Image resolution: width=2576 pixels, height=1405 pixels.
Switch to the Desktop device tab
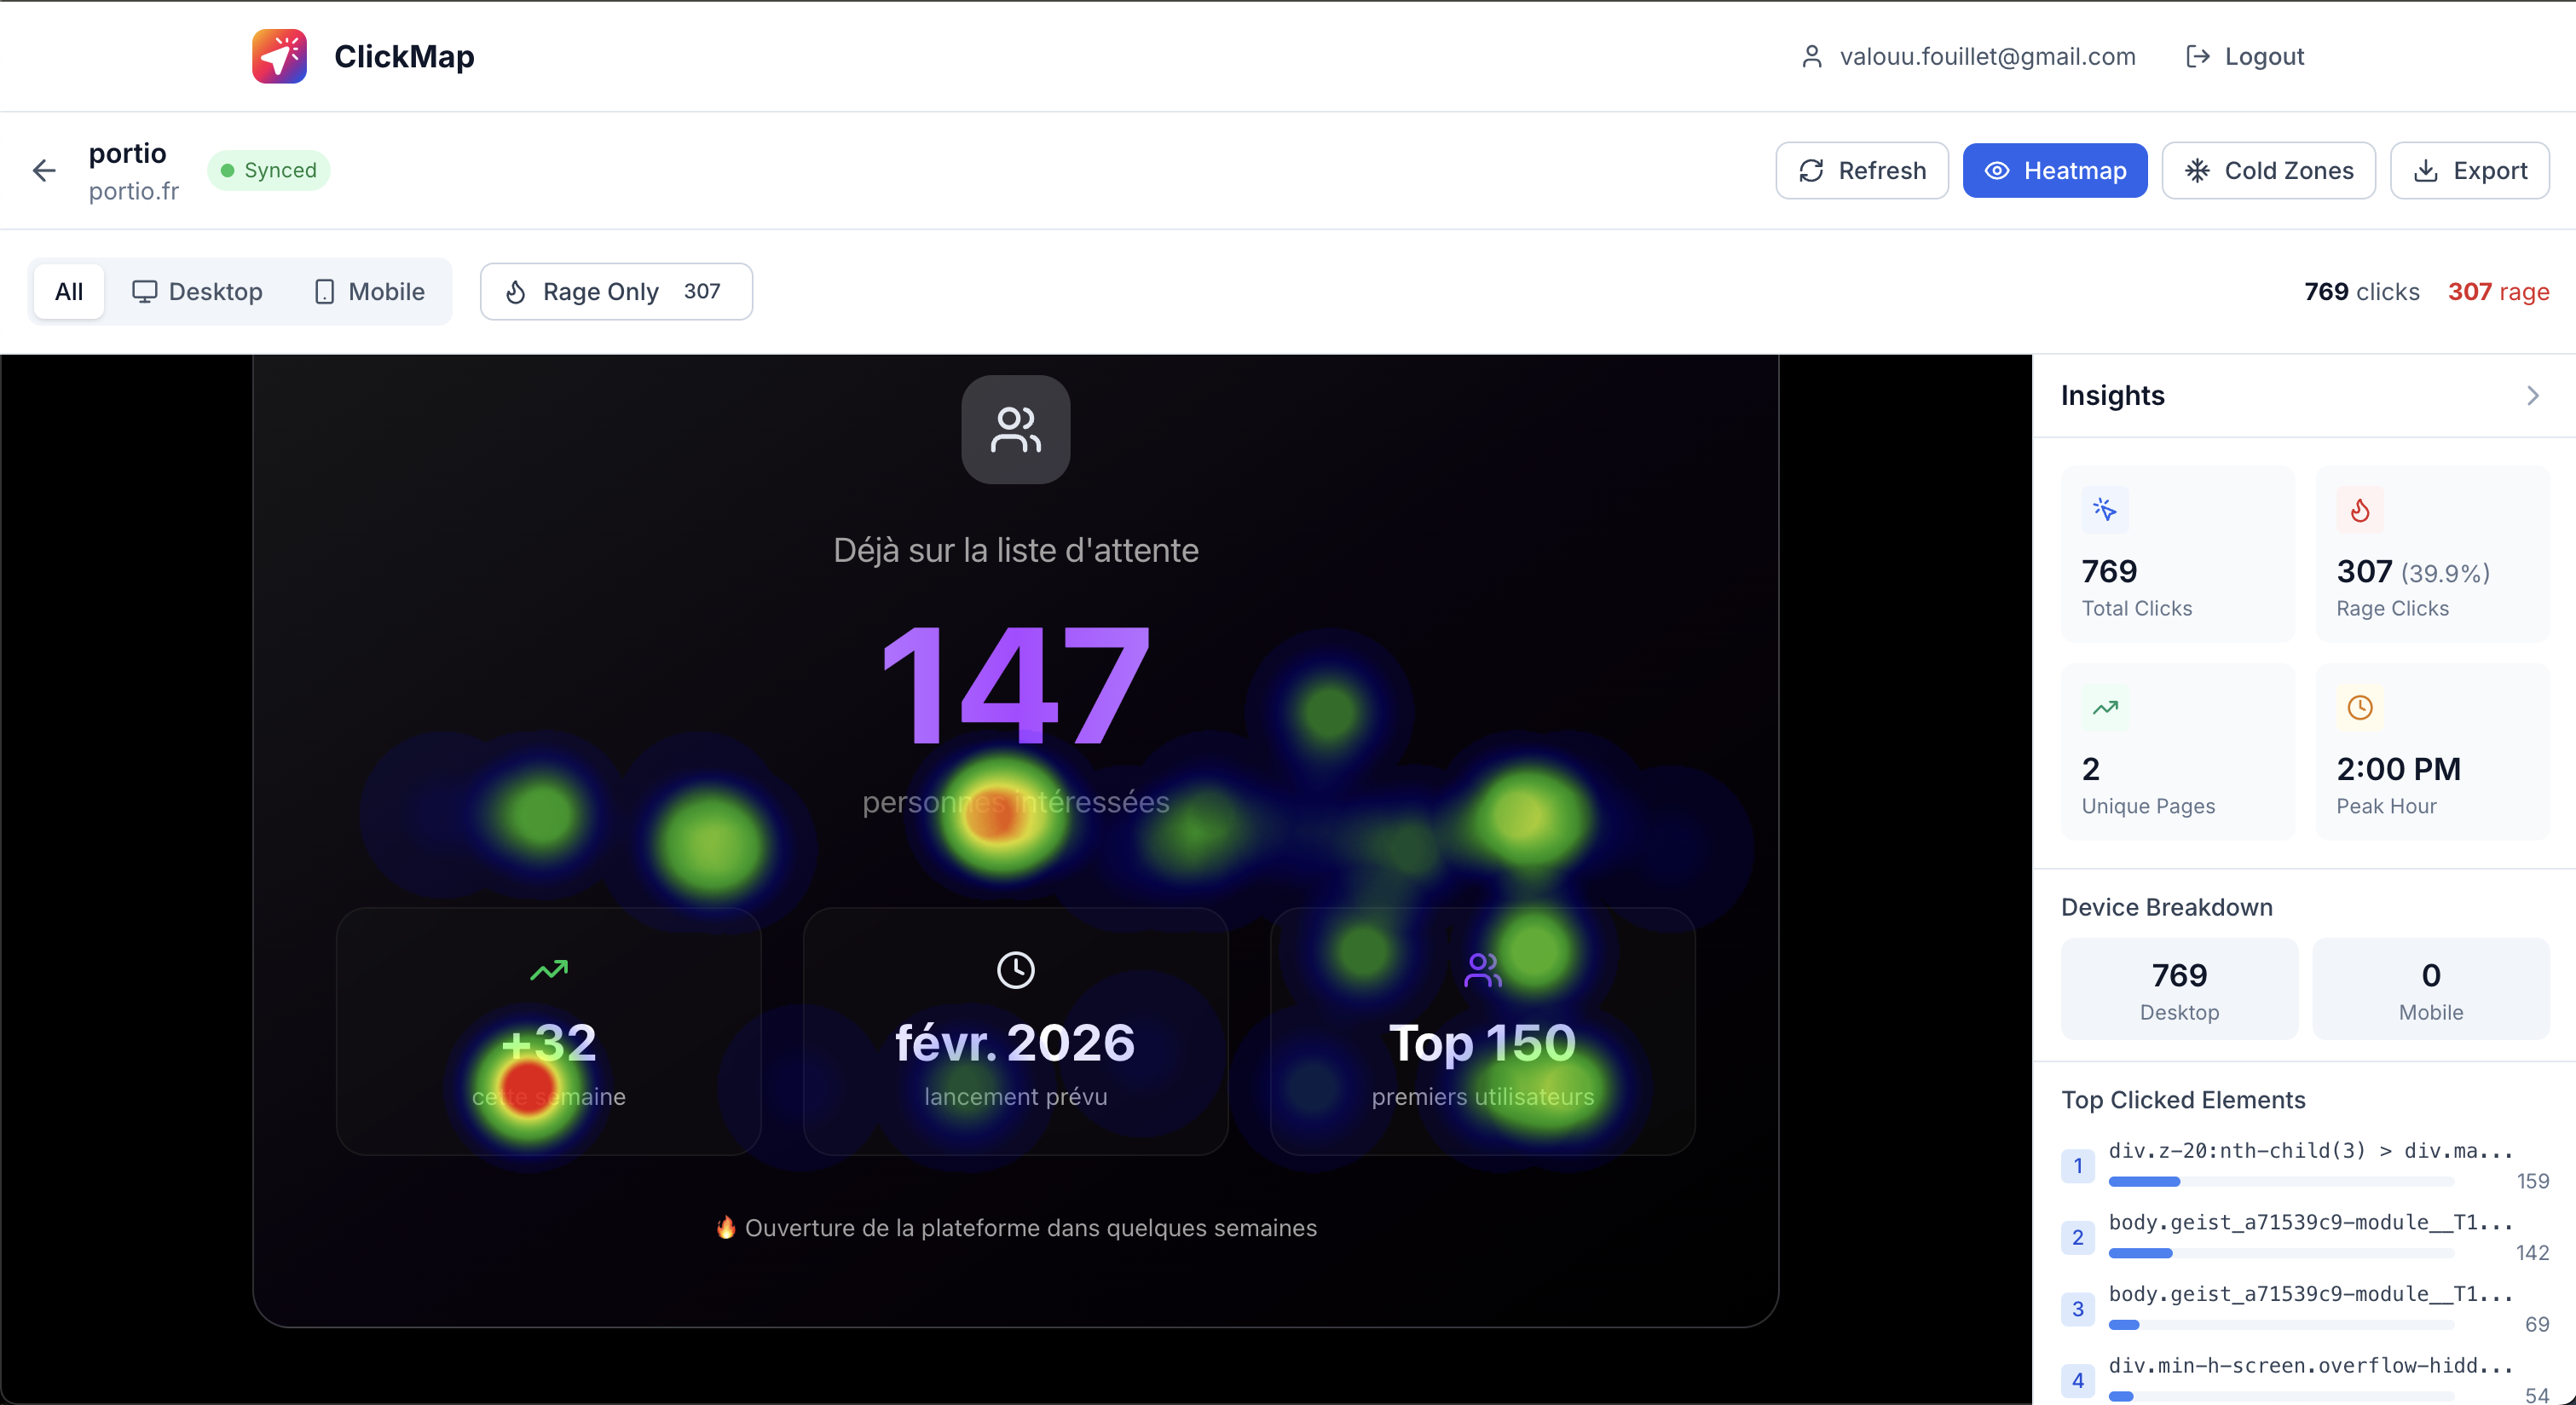pyautogui.click(x=197, y=292)
